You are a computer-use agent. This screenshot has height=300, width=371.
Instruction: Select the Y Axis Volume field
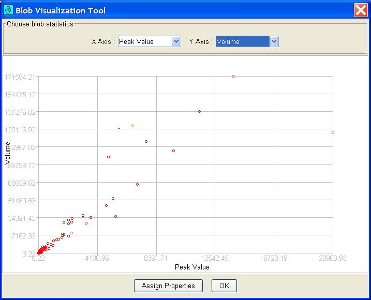click(x=242, y=41)
